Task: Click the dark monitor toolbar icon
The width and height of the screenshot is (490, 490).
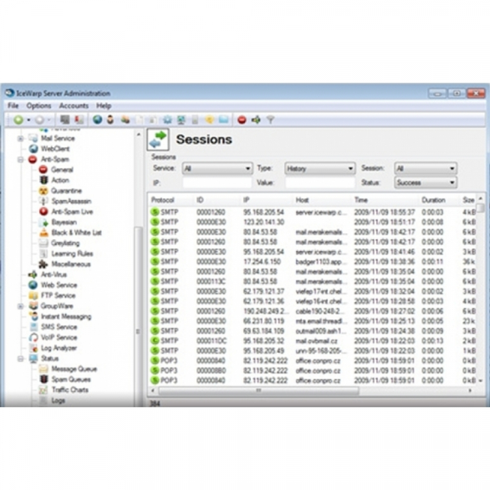Action: [65, 120]
